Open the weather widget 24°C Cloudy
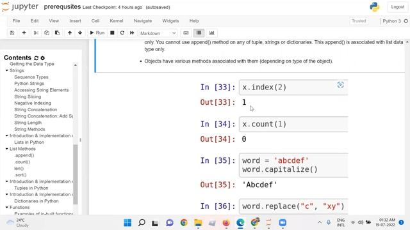Viewport: 410px width, 230px height. (17, 223)
